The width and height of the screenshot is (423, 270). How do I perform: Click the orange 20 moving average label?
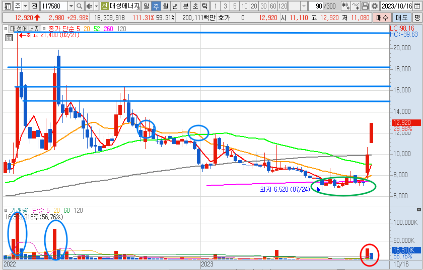(x=87, y=29)
